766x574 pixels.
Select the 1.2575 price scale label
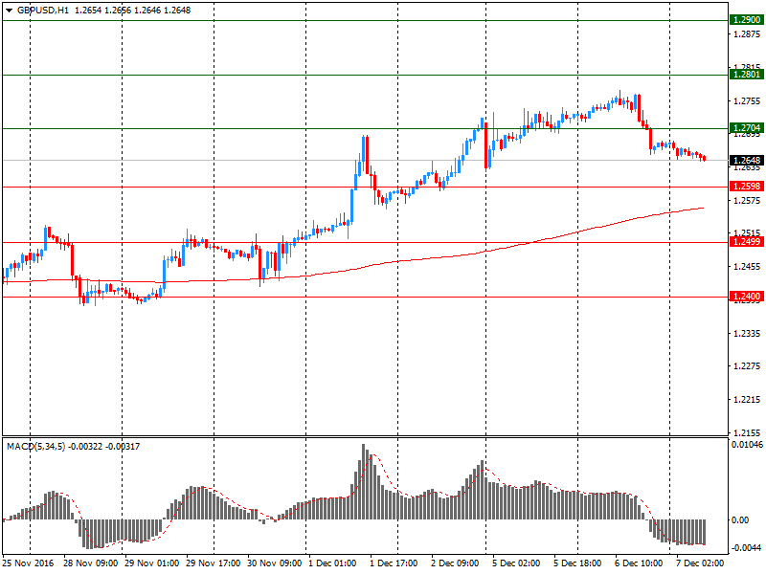(x=747, y=201)
